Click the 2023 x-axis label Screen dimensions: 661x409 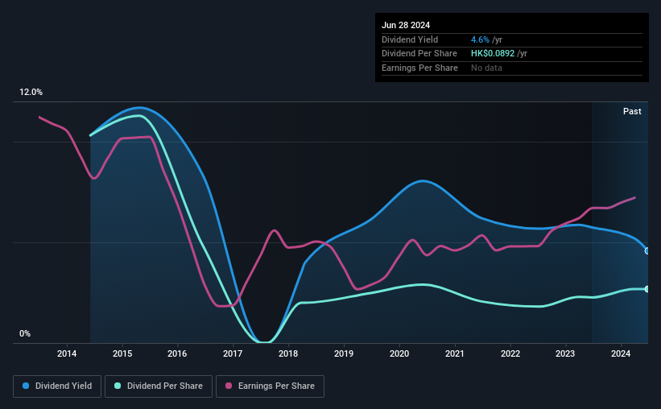coord(565,353)
